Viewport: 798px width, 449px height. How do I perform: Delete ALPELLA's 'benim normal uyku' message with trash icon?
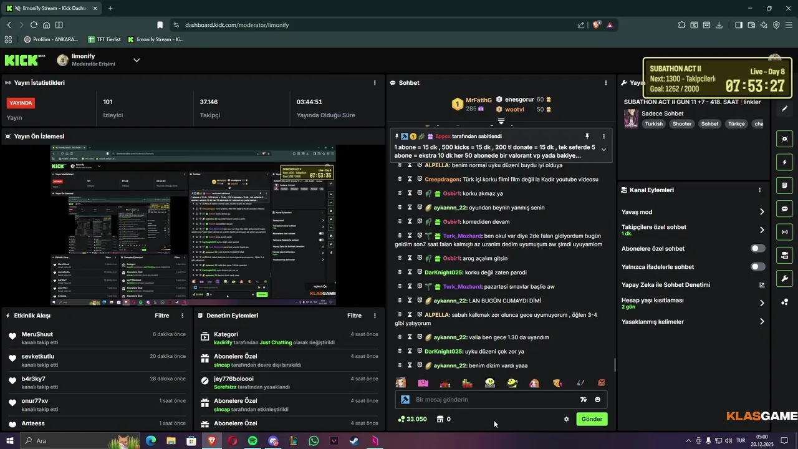(x=400, y=165)
